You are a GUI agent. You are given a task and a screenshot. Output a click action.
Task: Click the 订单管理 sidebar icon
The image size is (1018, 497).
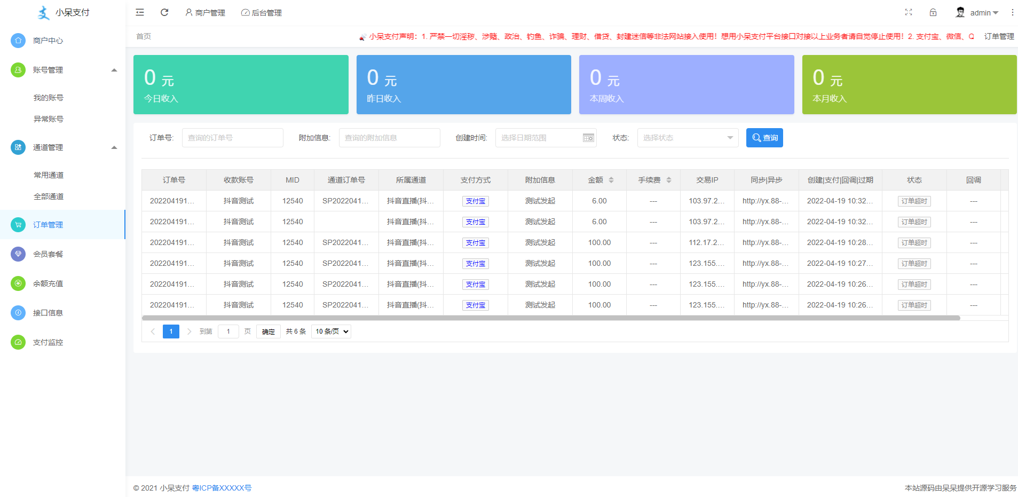tap(18, 225)
